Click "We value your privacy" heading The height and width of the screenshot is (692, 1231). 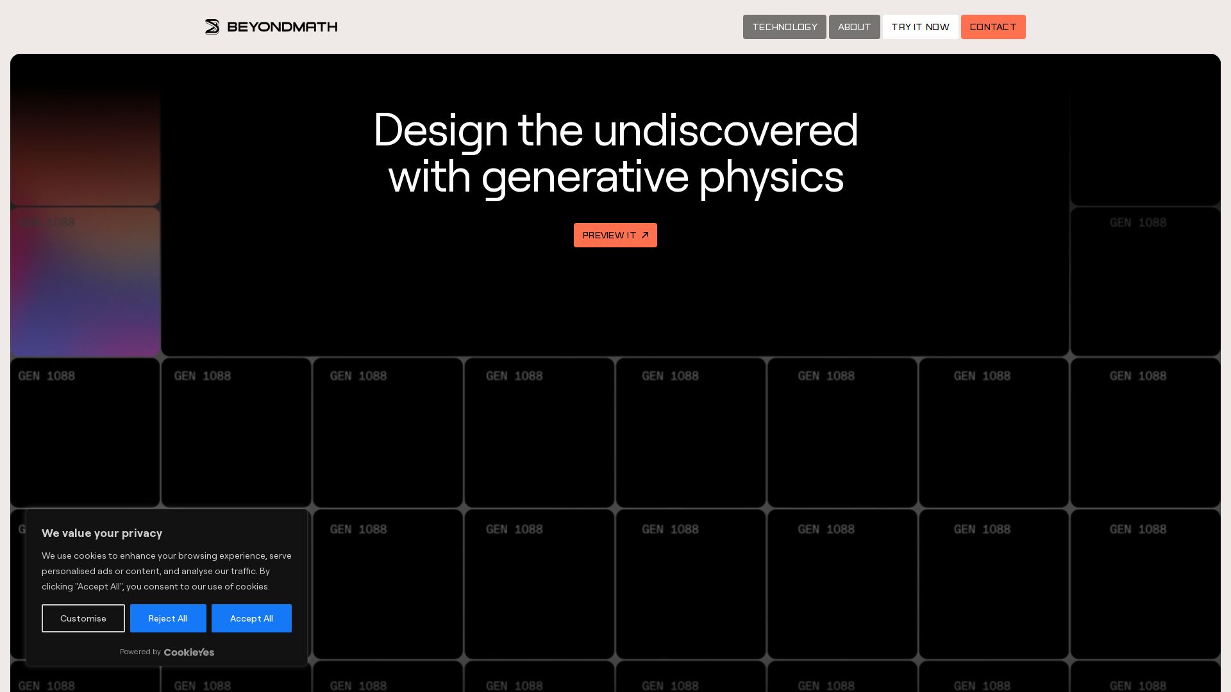click(x=102, y=533)
